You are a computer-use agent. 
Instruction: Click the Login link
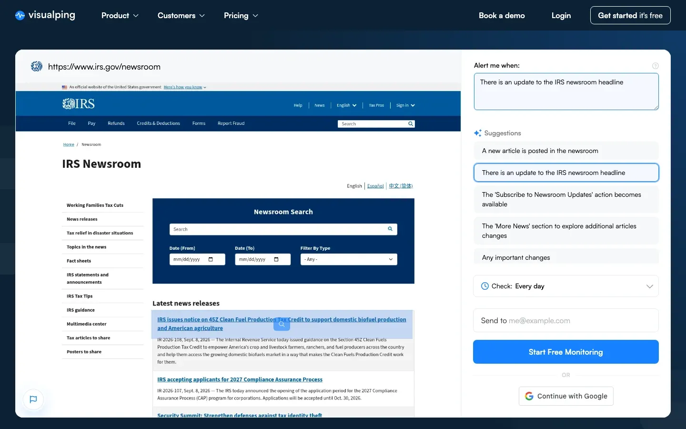[561, 15]
